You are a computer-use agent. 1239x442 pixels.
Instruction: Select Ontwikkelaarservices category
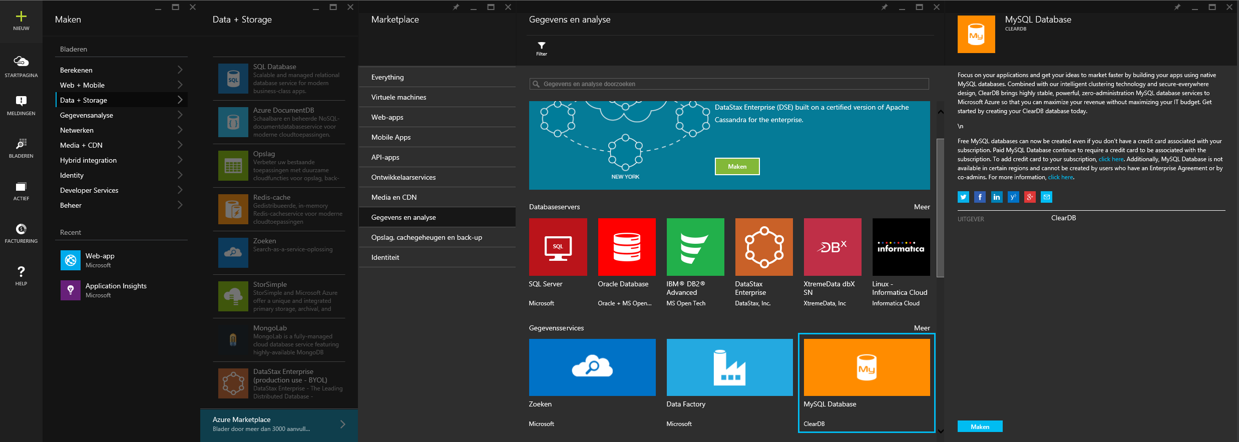[438, 177]
